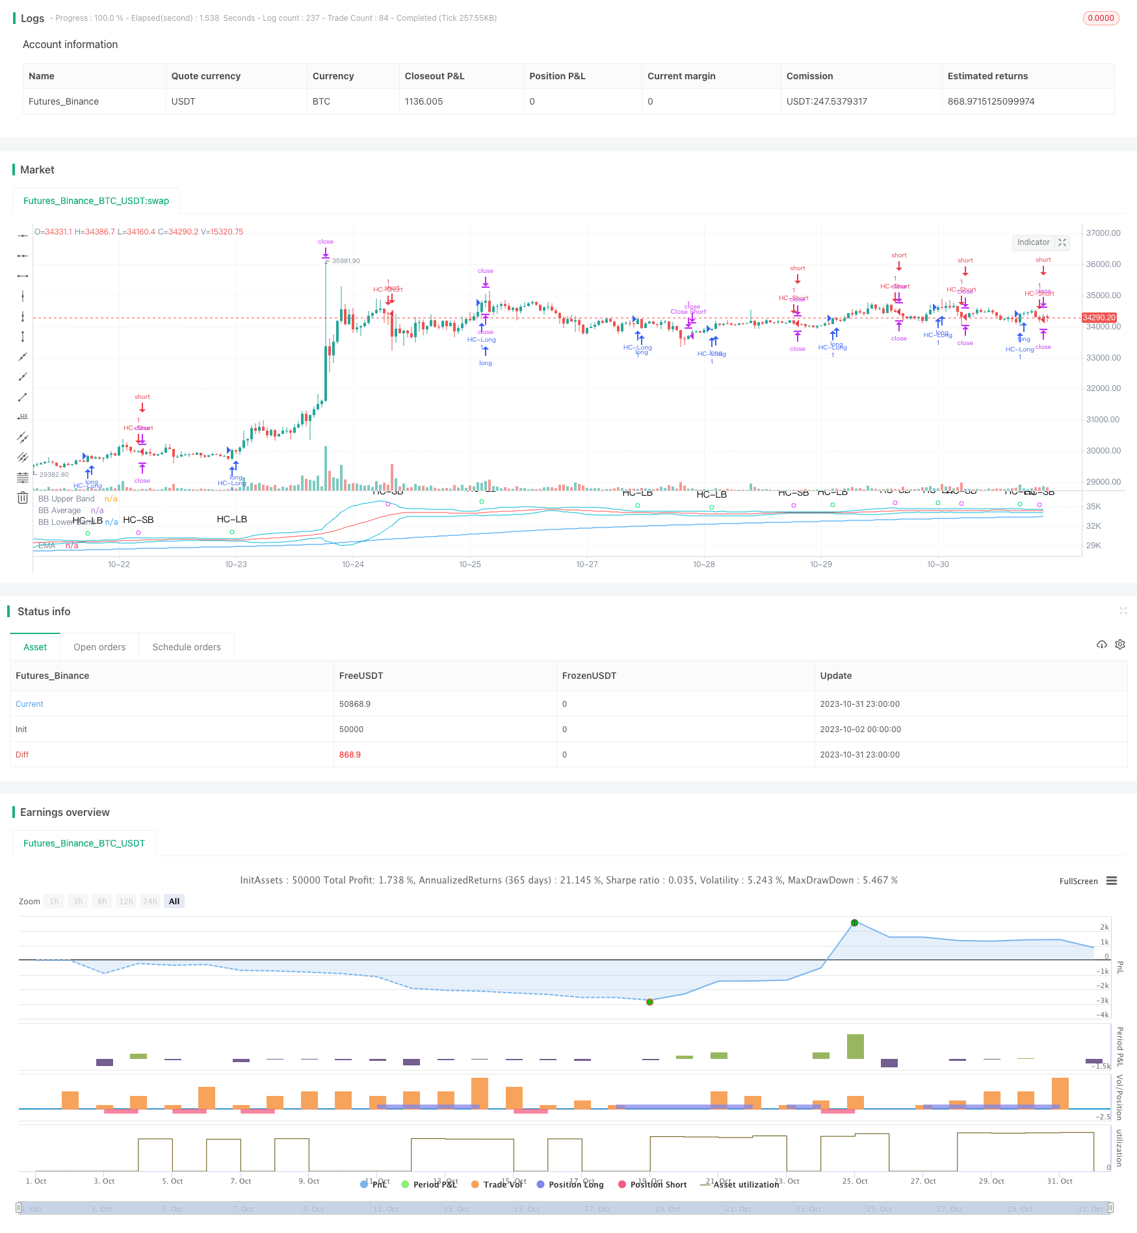Viewport: 1137px width, 1233px height.
Task: Select the vertical straight line drawing tool
Action: pyautogui.click(x=23, y=296)
